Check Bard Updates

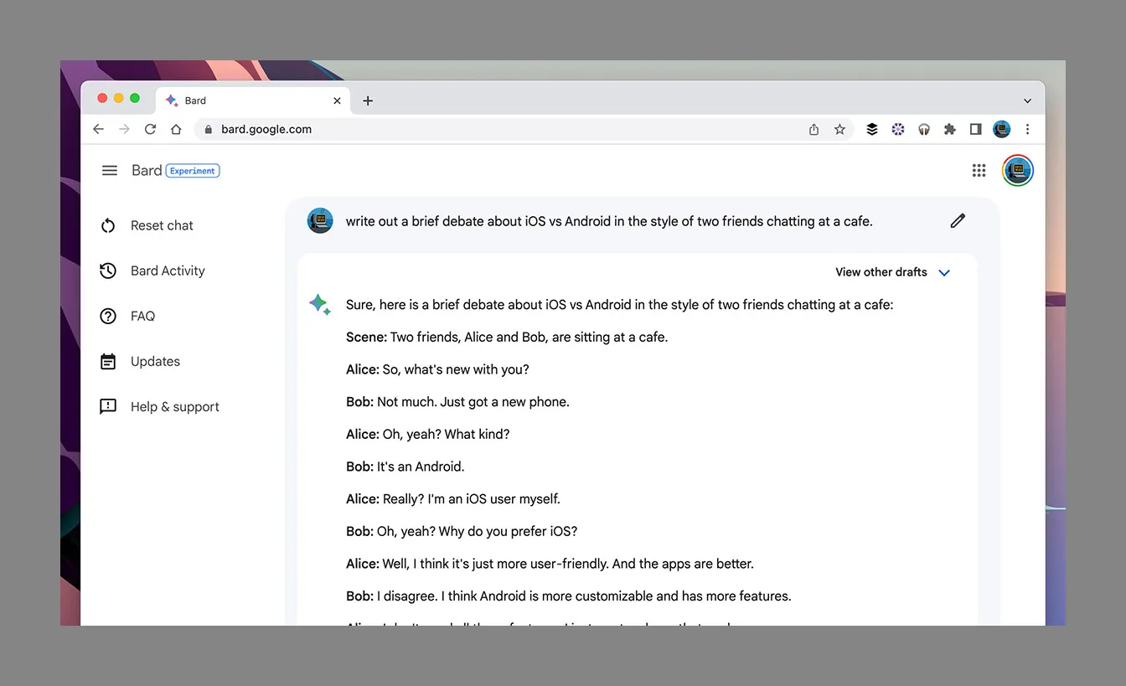(155, 361)
